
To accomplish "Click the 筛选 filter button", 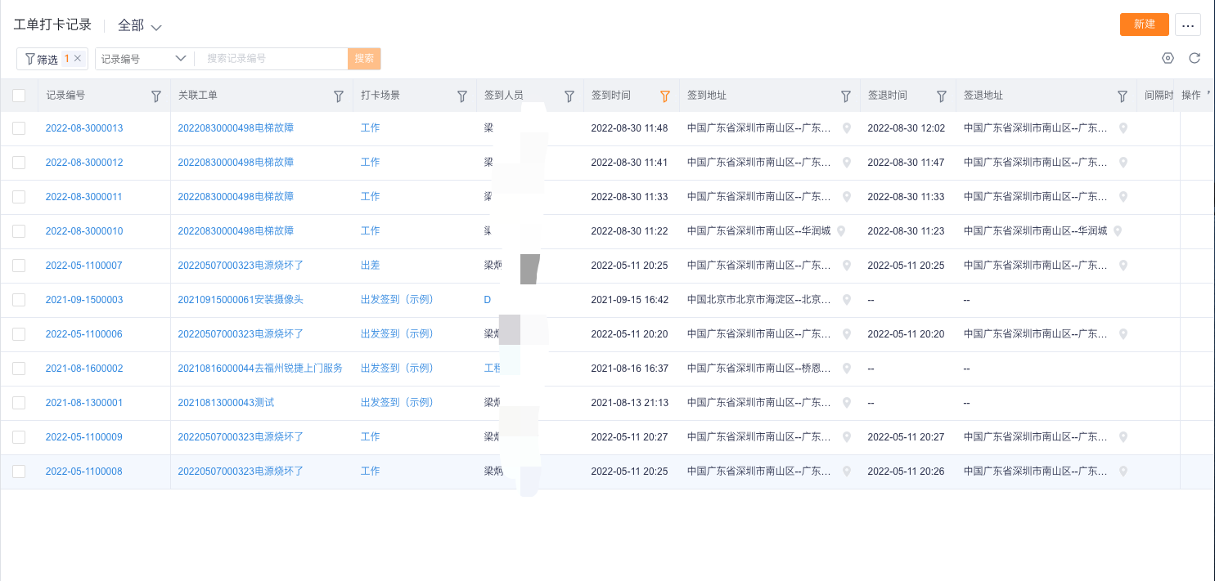I will (42, 59).
